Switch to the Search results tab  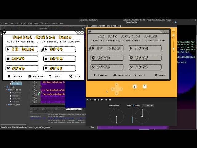pos(50,109)
